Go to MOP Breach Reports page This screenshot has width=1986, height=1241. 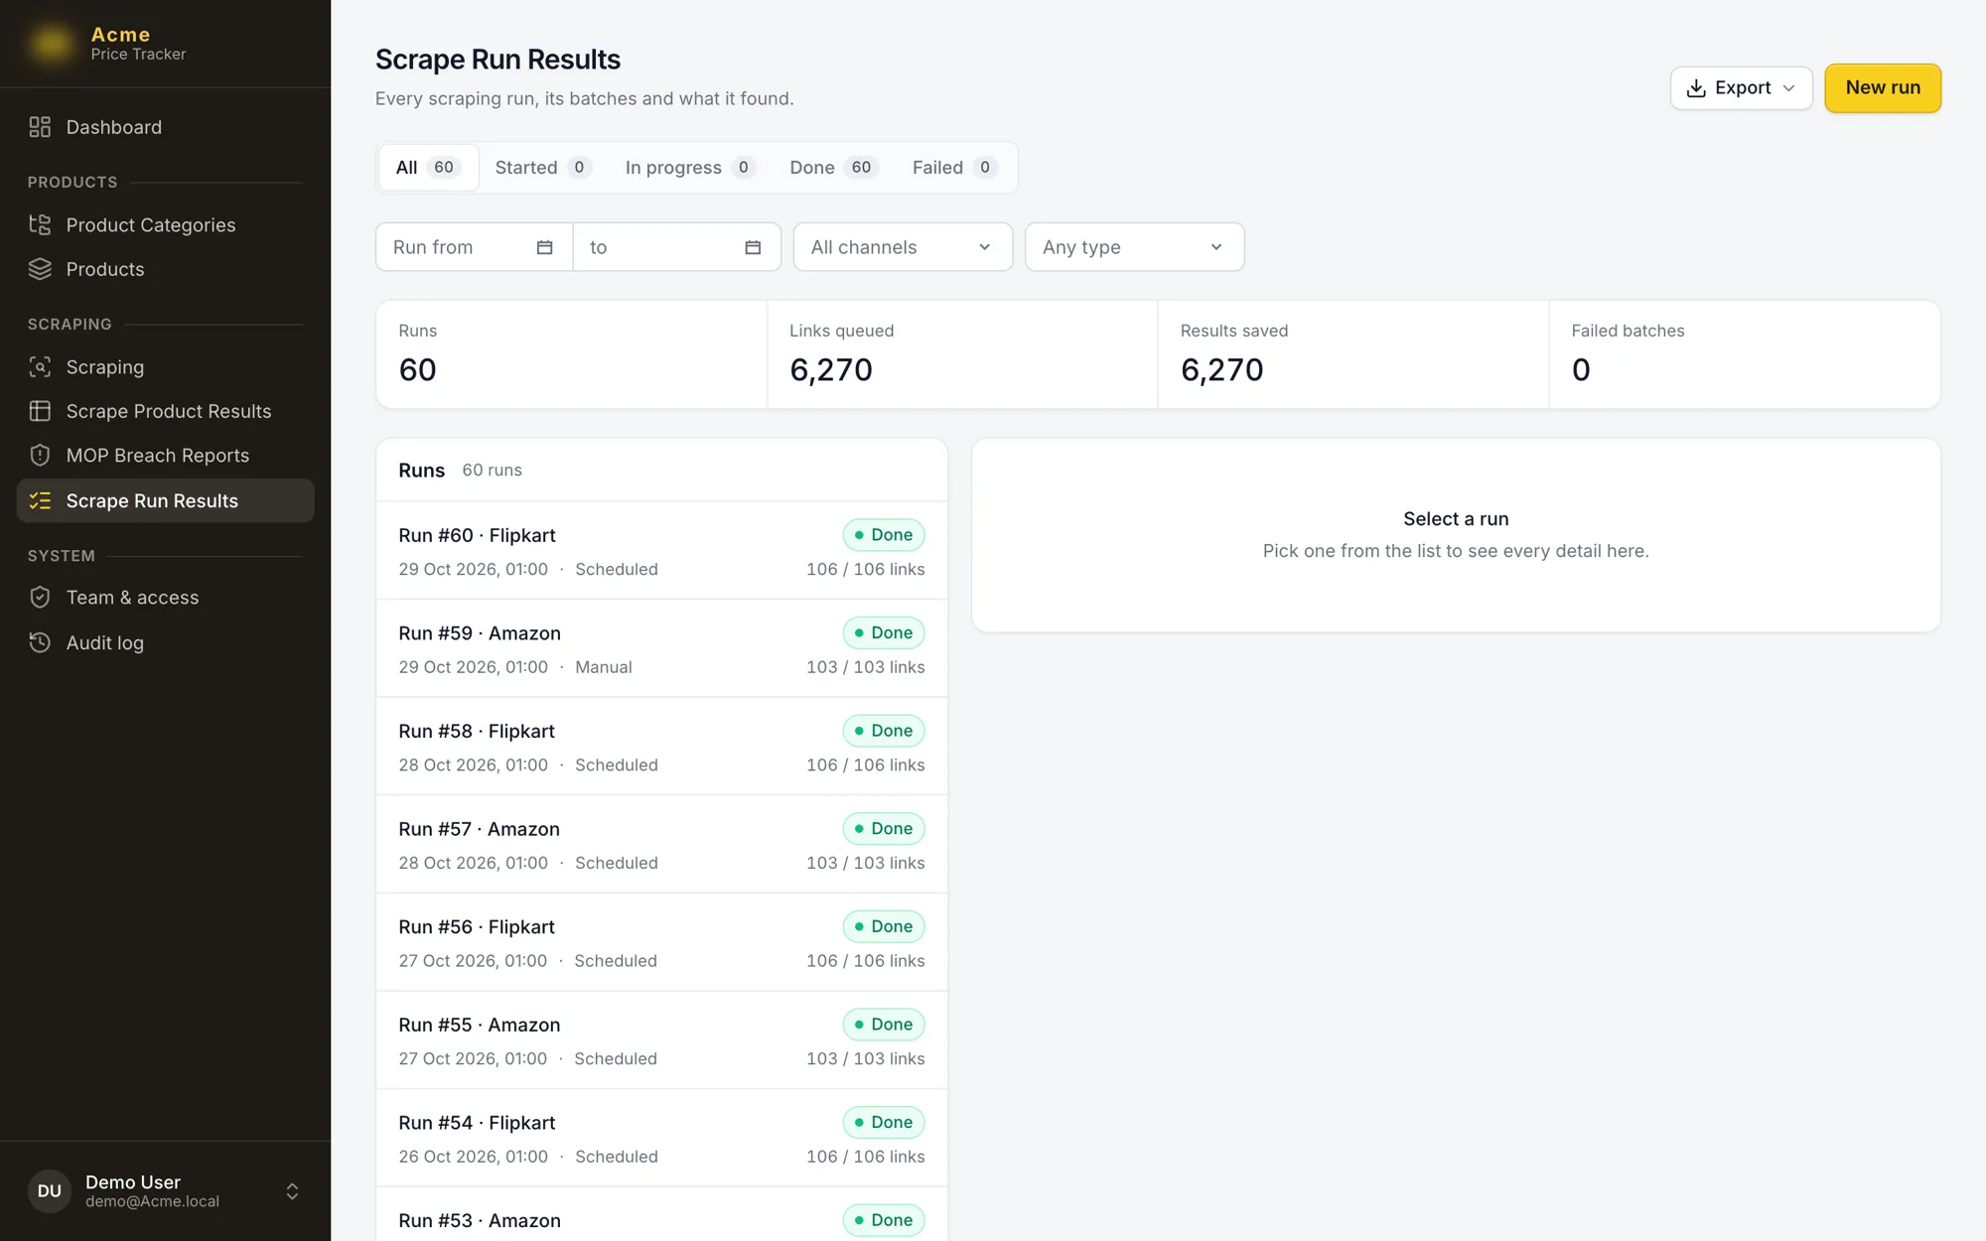pos(165,455)
